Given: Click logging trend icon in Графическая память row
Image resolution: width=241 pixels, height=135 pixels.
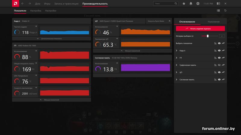Looking at the screenshot, I should pos(223,65).
